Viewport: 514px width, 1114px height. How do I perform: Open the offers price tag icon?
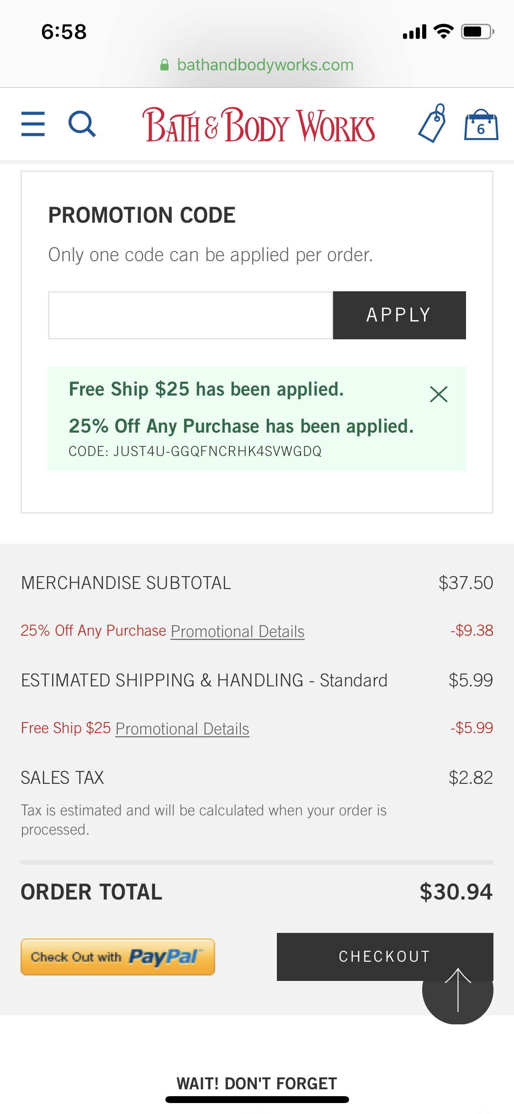tap(432, 123)
